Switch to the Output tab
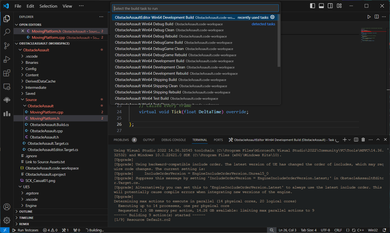Screen dimensions: 390x233 point(149,140)
